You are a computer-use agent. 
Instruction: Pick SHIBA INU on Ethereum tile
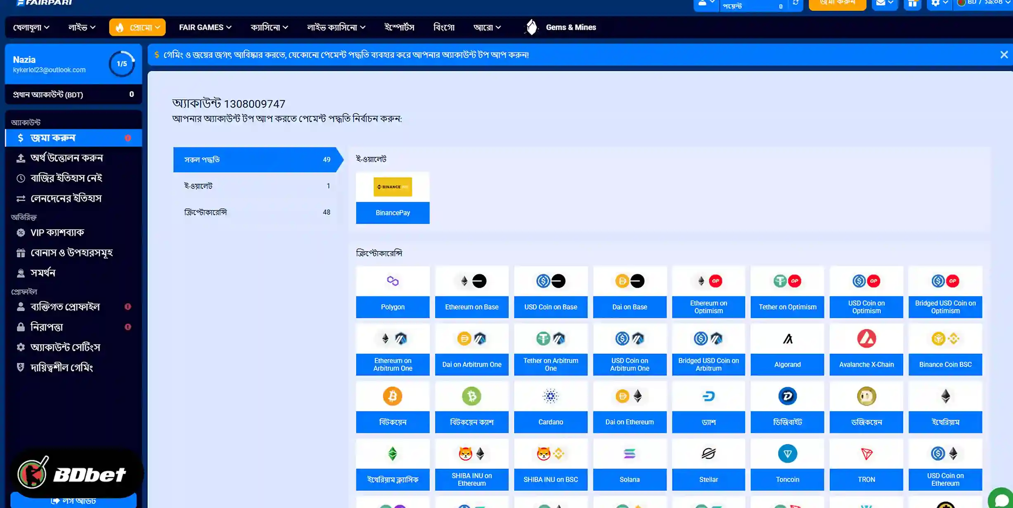coord(471,465)
